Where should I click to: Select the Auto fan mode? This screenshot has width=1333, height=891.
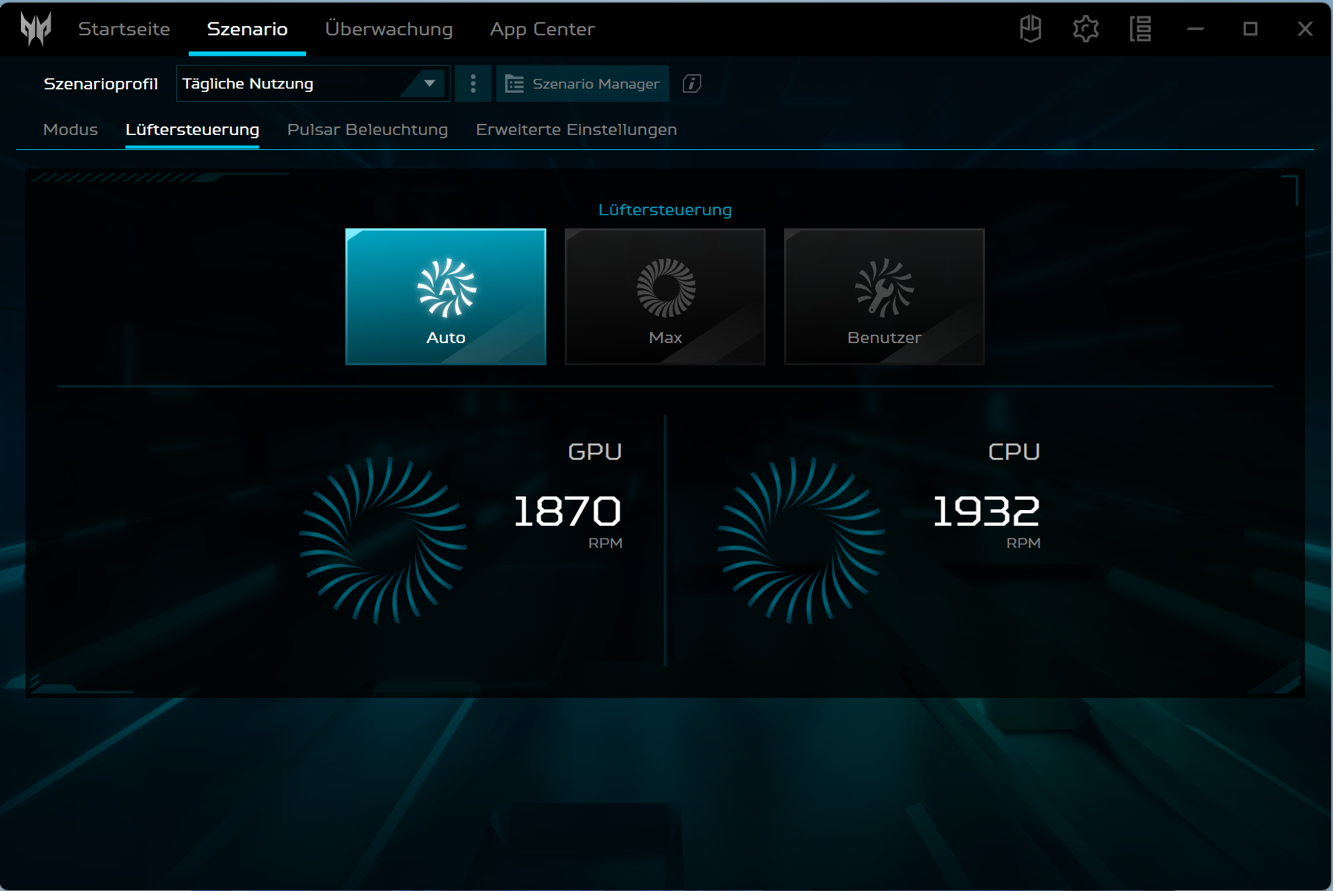pyautogui.click(x=446, y=296)
